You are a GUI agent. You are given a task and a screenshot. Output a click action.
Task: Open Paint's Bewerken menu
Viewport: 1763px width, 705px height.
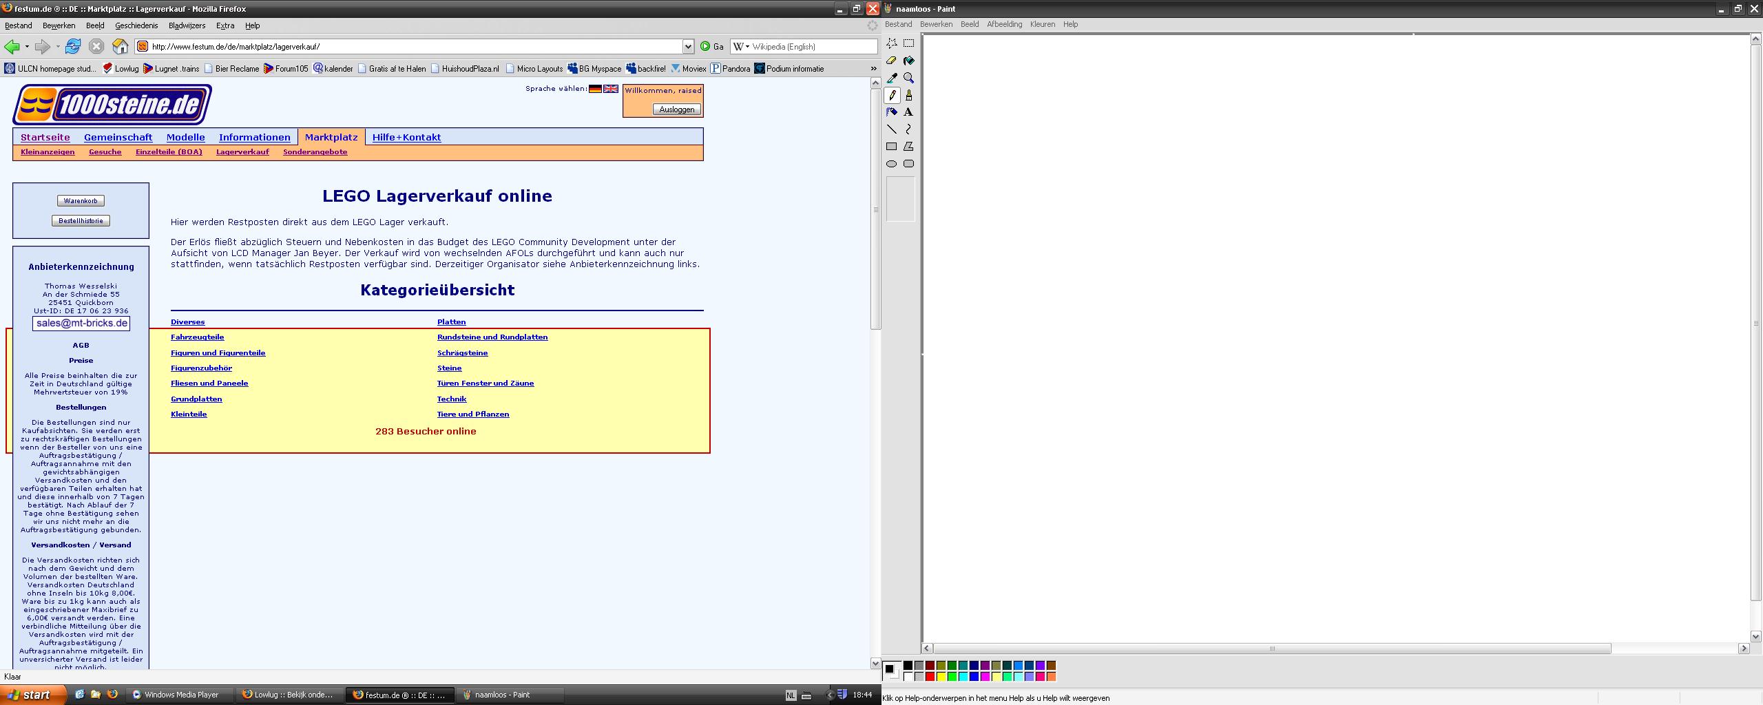936,24
